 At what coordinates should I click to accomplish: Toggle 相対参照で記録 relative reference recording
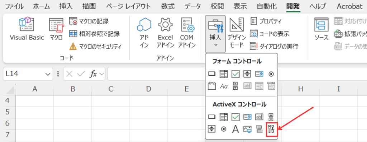[x=95, y=34]
